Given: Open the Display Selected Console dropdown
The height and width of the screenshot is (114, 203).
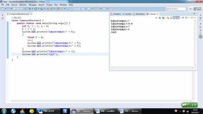Looking at the screenshot, I should click(189, 18).
